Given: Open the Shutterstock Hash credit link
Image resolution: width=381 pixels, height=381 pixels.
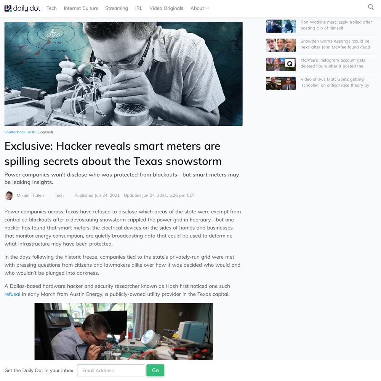Looking at the screenshot, I should coord(20,132).
